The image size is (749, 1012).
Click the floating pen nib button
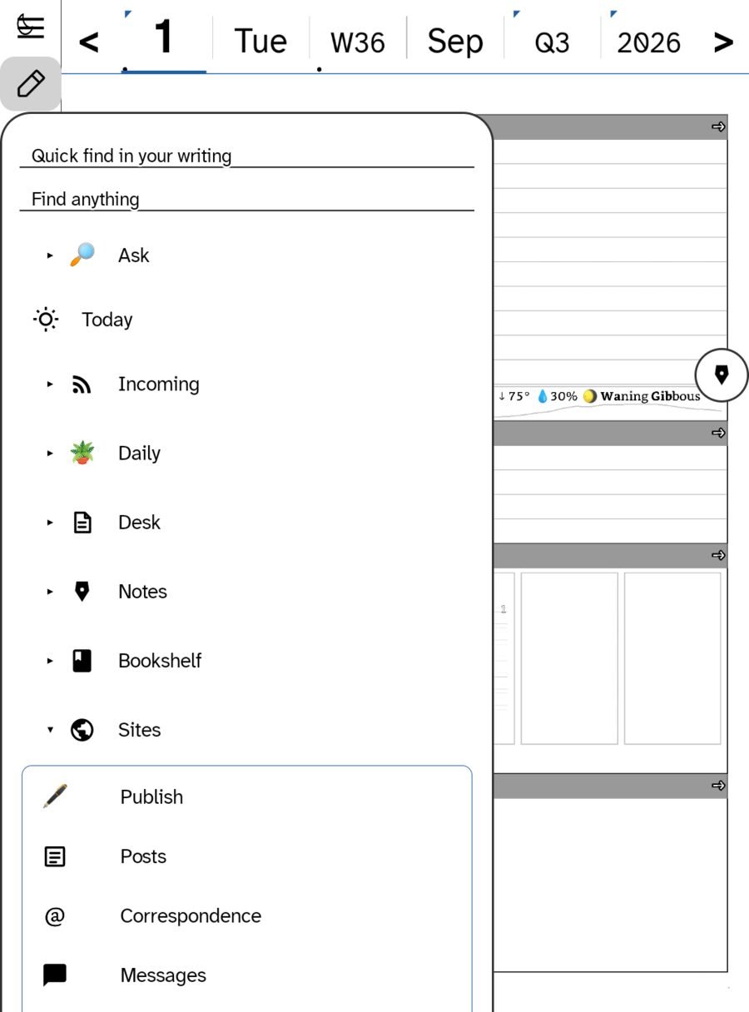pos(722,375)
